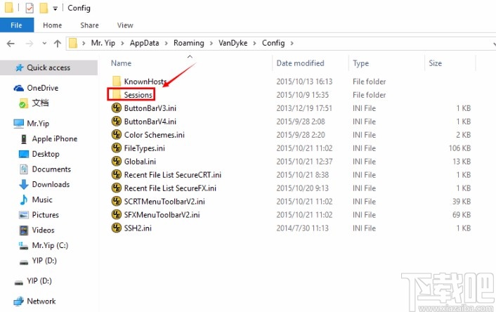Click AppData in the address path

pyautogui.click(x=144, y=43)
